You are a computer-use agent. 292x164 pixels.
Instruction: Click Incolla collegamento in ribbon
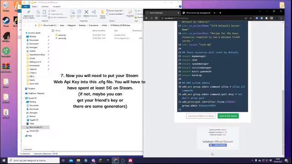[57, 17]
